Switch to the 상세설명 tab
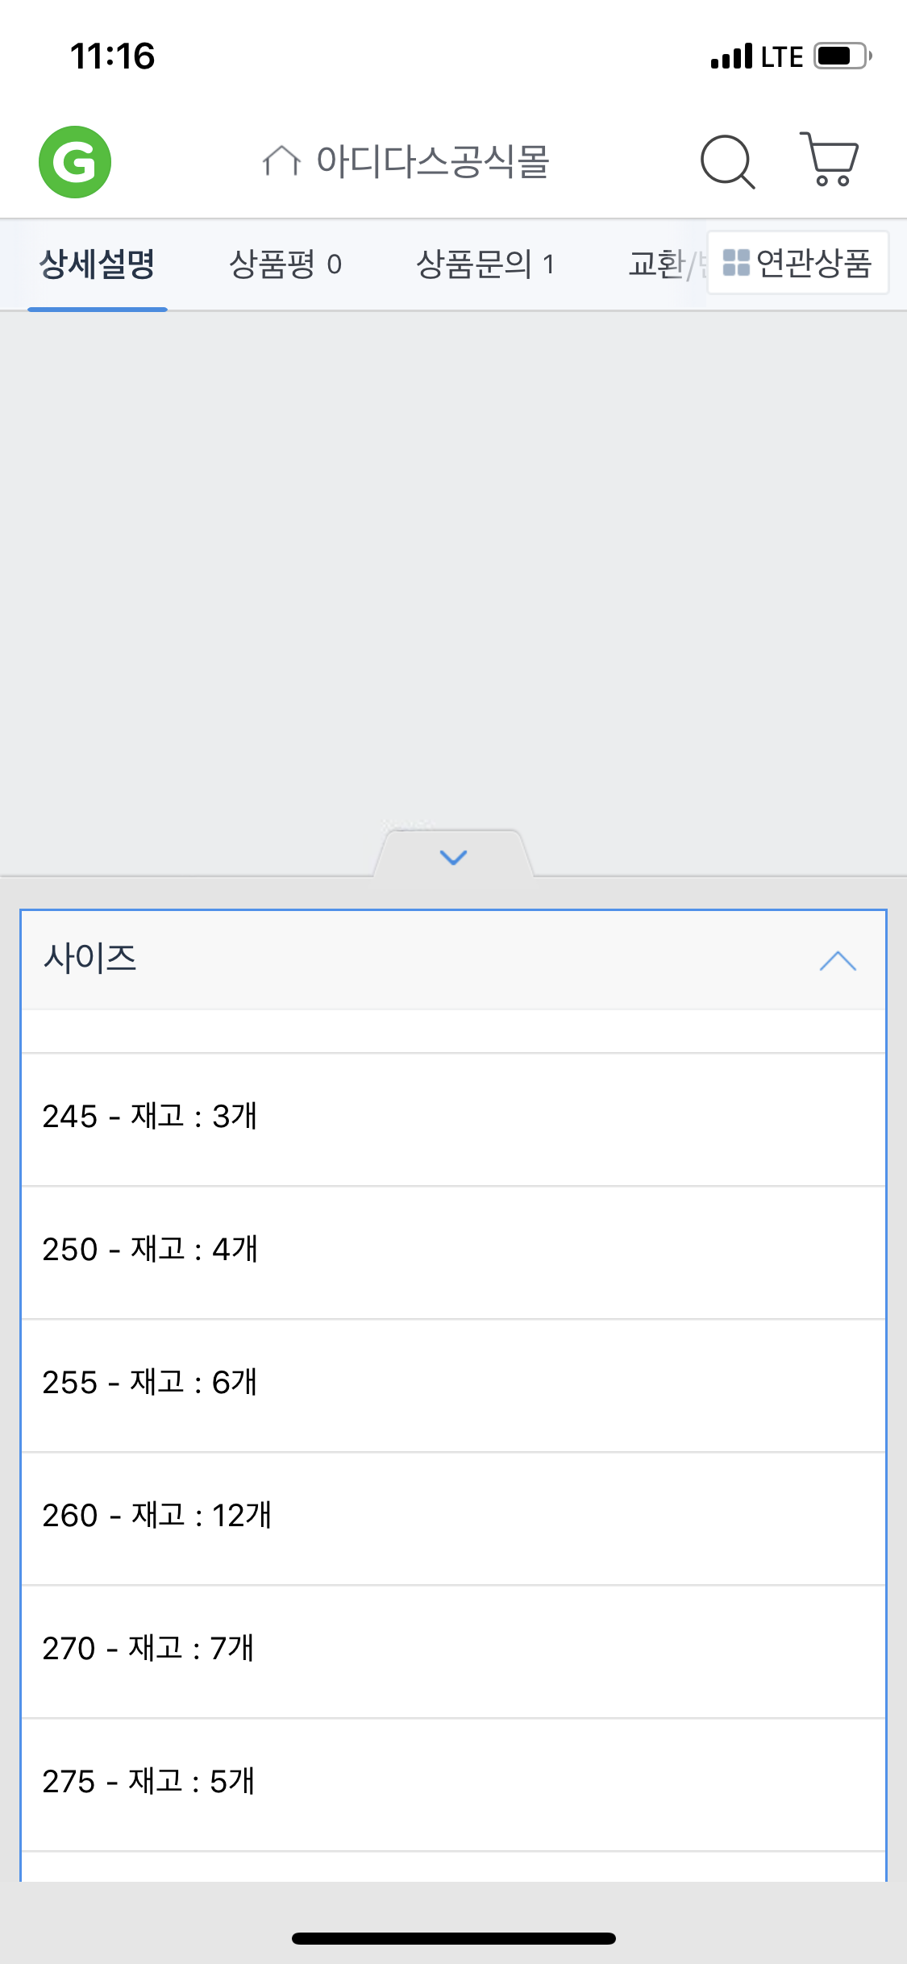907x1964 pixels. pos(98,264)
